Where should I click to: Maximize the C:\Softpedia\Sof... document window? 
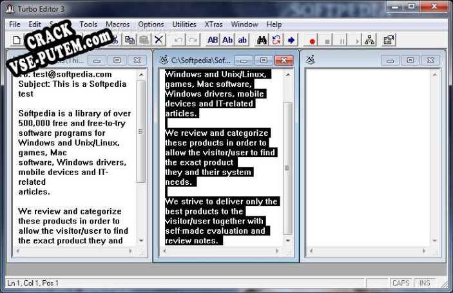pyautogui.click(x=264, y=60)
